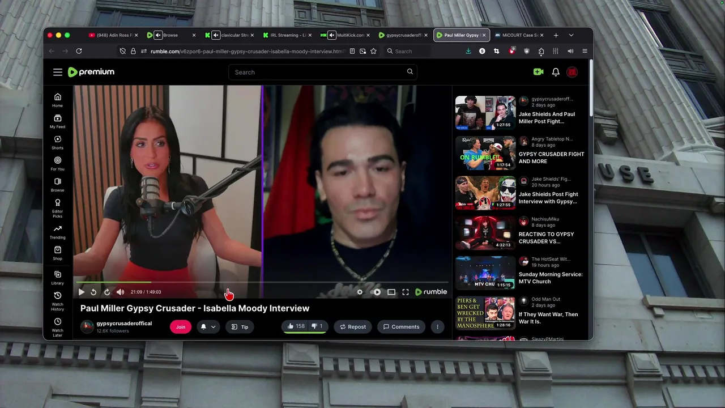Switch to the MiCOURT Case Search tab
Image resolution: width=725 pixels, height=408 pixels.
point(519,35)
